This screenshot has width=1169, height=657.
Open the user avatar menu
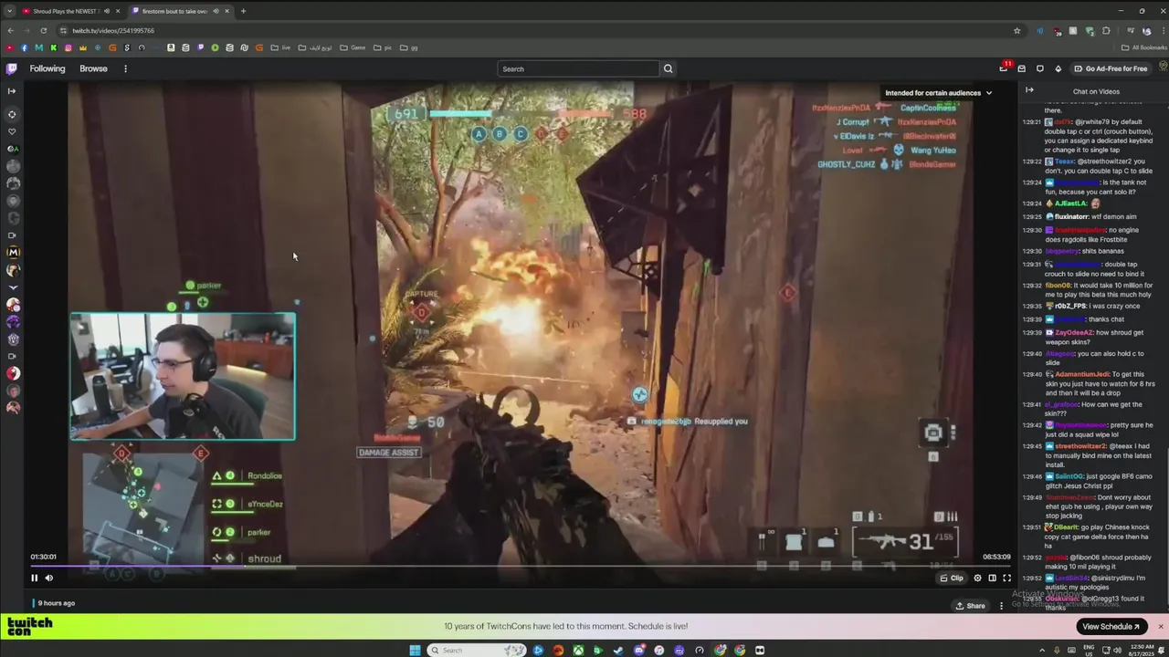[1163, 68]
